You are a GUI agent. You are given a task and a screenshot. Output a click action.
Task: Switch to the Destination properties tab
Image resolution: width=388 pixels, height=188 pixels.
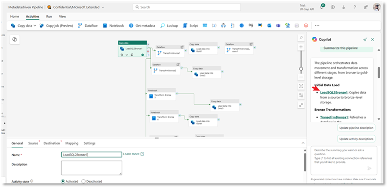point(52,143)
